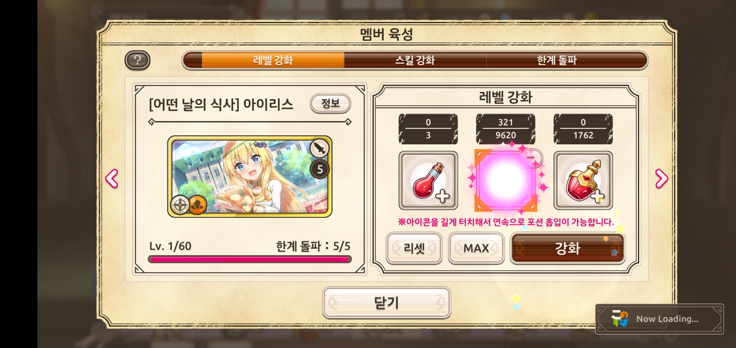Click the 리셋 reset button
Viewport: 736px width, 348px height.
tap(414, 248)
